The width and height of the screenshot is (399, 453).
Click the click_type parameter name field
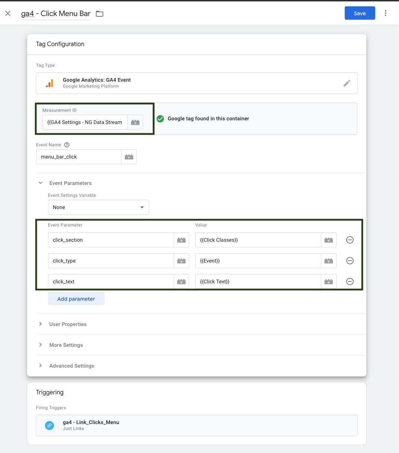point(111,261)
